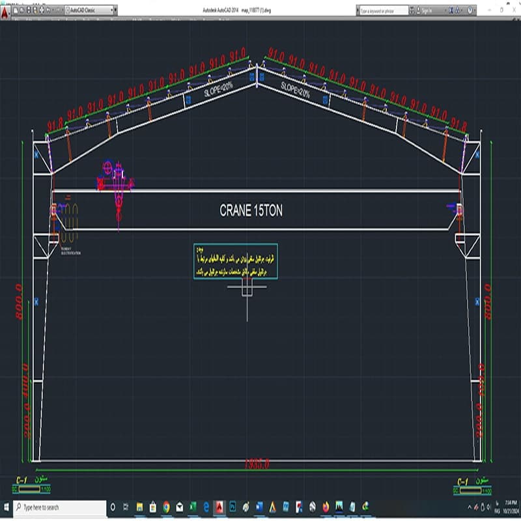Click the left 800.0 height dimension
Viewport: 521px width, 521px height.
coord(19,302)
